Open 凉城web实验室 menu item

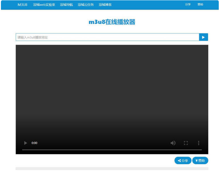click(x=44, y=5)
